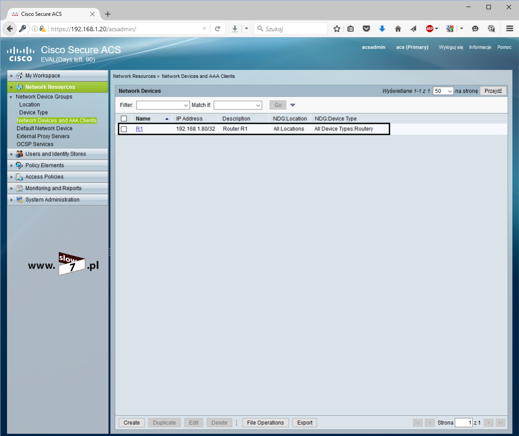The width and height of the screenshot is (519, 436).
Task: Open the downloads arrow in the toolbar
Action: [x=235, y=29]
